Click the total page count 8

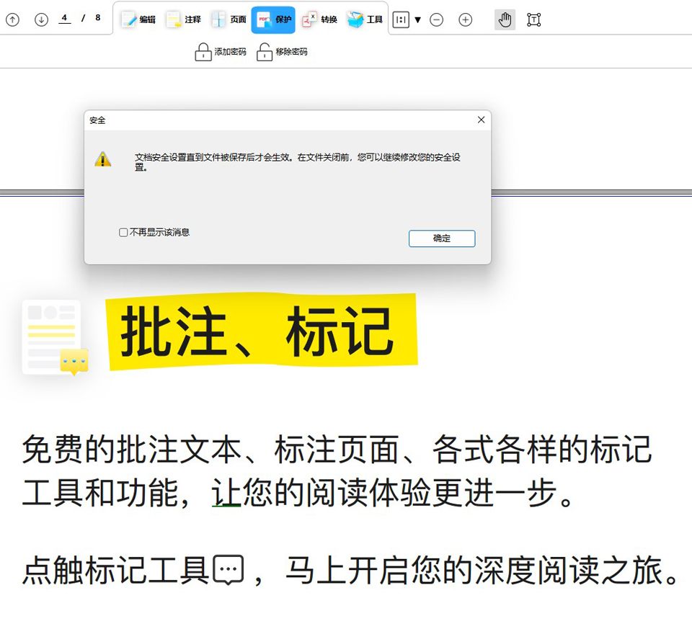coord(98,17)
